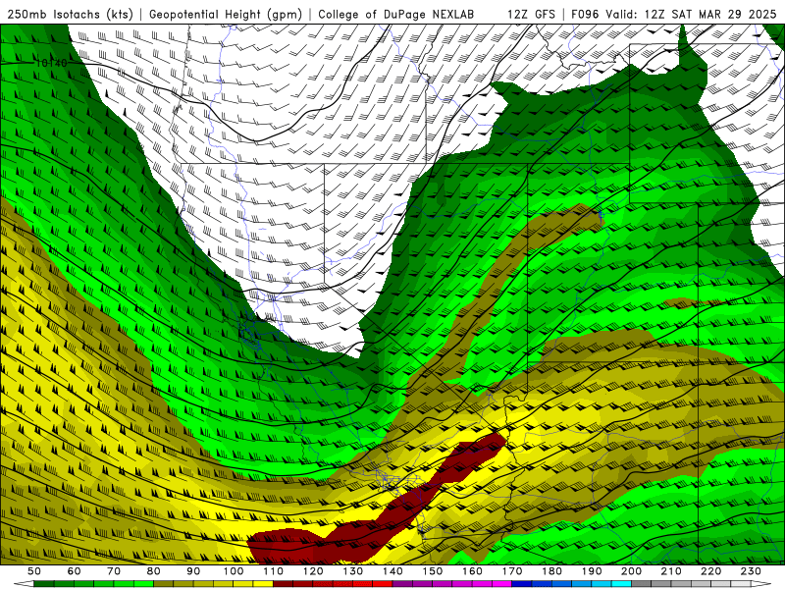Click the 'Geopotential Height (gpm)' header text
Screen dimensions: 785x589
coord(226,14)
